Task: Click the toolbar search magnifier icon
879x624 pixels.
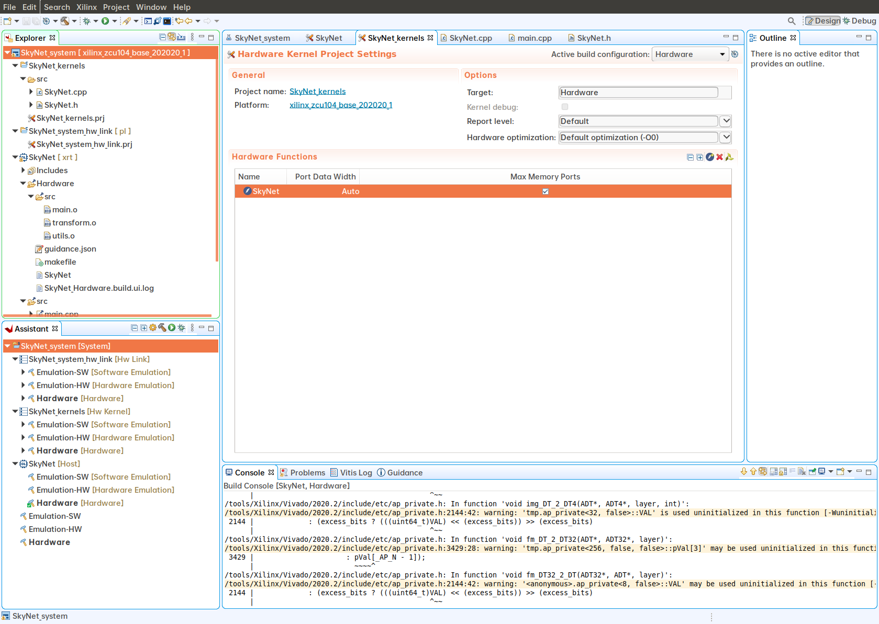Action: [792, 21]
